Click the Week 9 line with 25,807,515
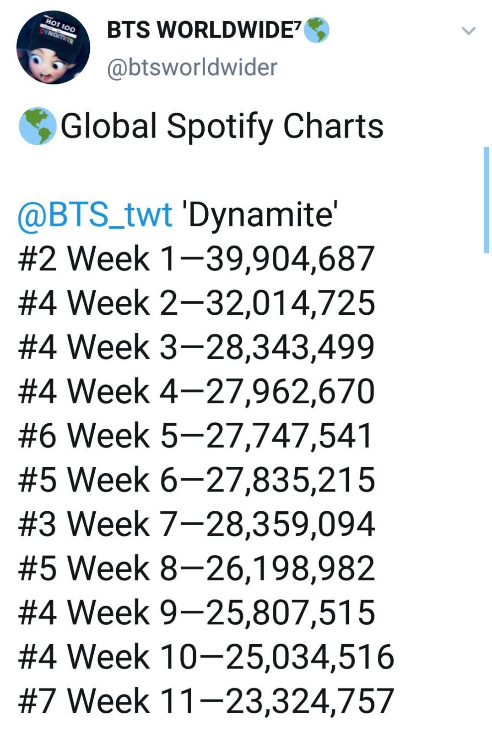 [x=197, y=612]
